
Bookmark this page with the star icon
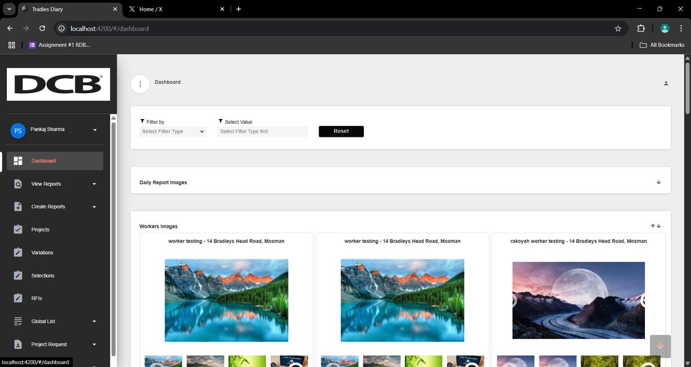coord(618,28)
